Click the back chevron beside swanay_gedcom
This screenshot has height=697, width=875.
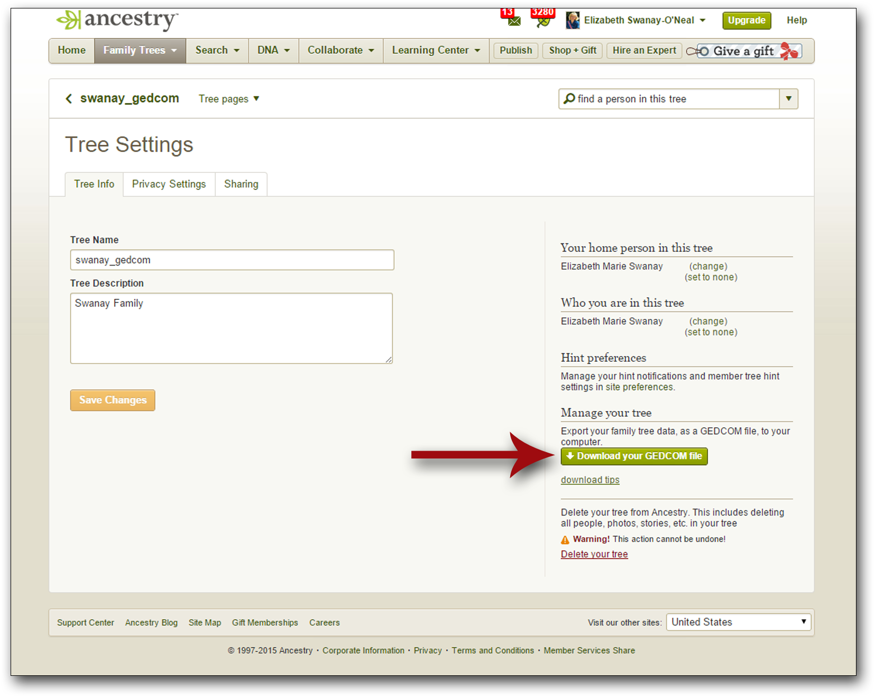(x=69, y=99)
